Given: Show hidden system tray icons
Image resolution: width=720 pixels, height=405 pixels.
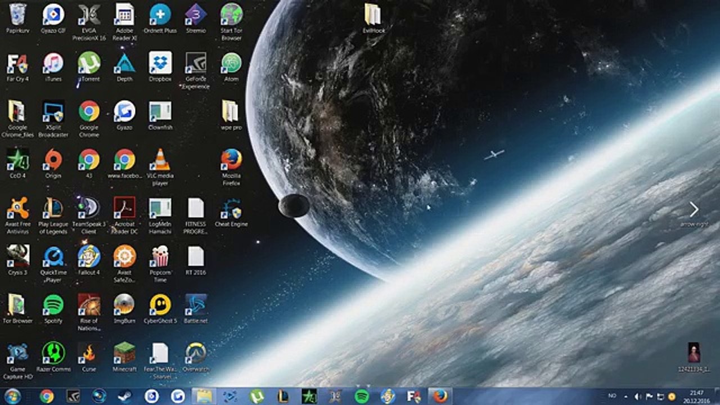Looking at the screenshot, I should [626, 397].
